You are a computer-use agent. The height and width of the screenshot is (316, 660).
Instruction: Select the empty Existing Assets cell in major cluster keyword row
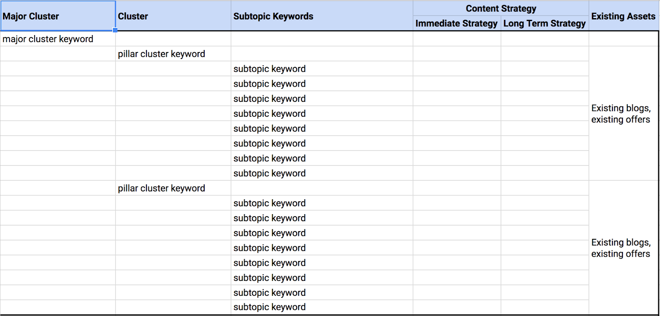click(x=623, y=39)
